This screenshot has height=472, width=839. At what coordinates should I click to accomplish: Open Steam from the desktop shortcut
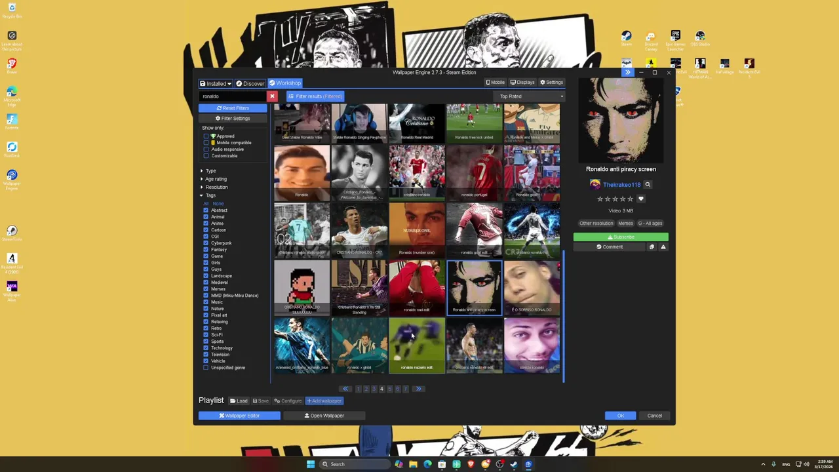click(627, 39)
